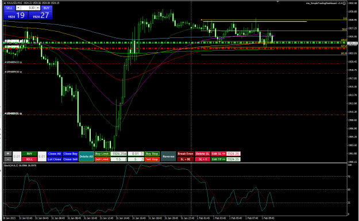Viewport: 359px width, 221px height.
Task: Click the Buy Stop button
Action: (152, 154)
